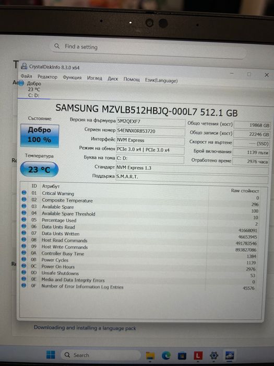This screenshot has height=366, width=274.
Task: Close the CrystalDiskInfo window
Action: pos(267,75)
